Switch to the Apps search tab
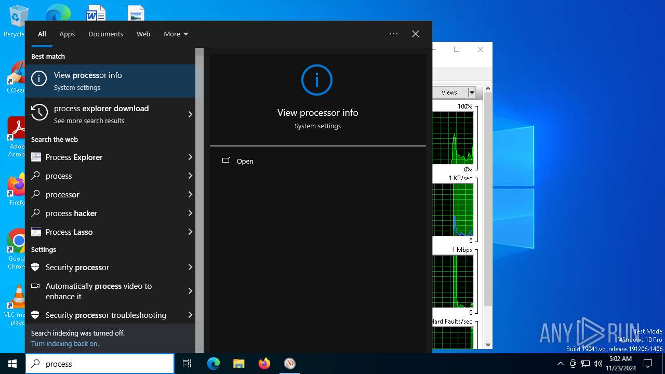 67,34
